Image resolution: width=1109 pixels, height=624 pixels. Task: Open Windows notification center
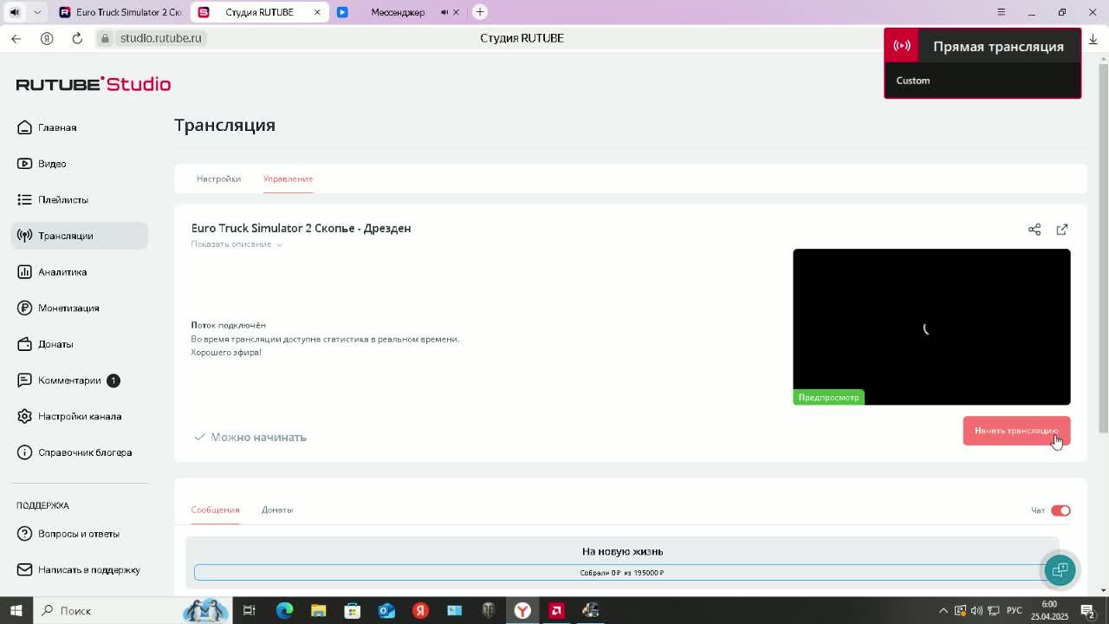pos(1088,611)
